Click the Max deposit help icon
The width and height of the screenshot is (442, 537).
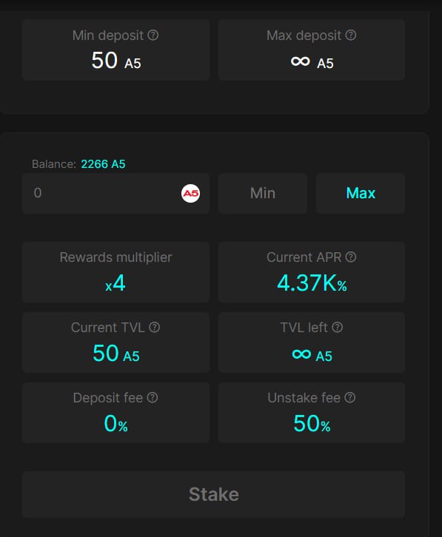point(350,35)
